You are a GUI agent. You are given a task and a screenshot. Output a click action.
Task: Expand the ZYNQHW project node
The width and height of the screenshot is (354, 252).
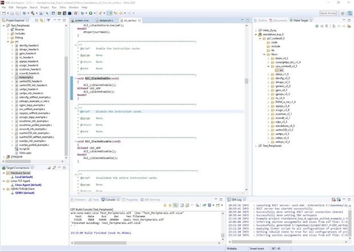pos(3,156)
